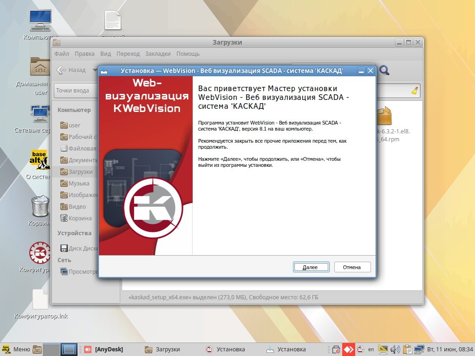Open the Компьютер desktop icon
The image size is (475, 356).
click(40, 21)
